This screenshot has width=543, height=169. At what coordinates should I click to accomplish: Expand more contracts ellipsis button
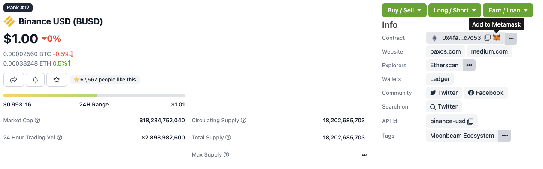[511, 38]
